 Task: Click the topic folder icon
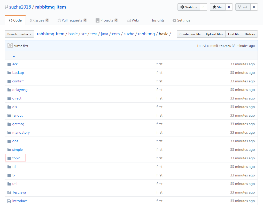(9, 159)
